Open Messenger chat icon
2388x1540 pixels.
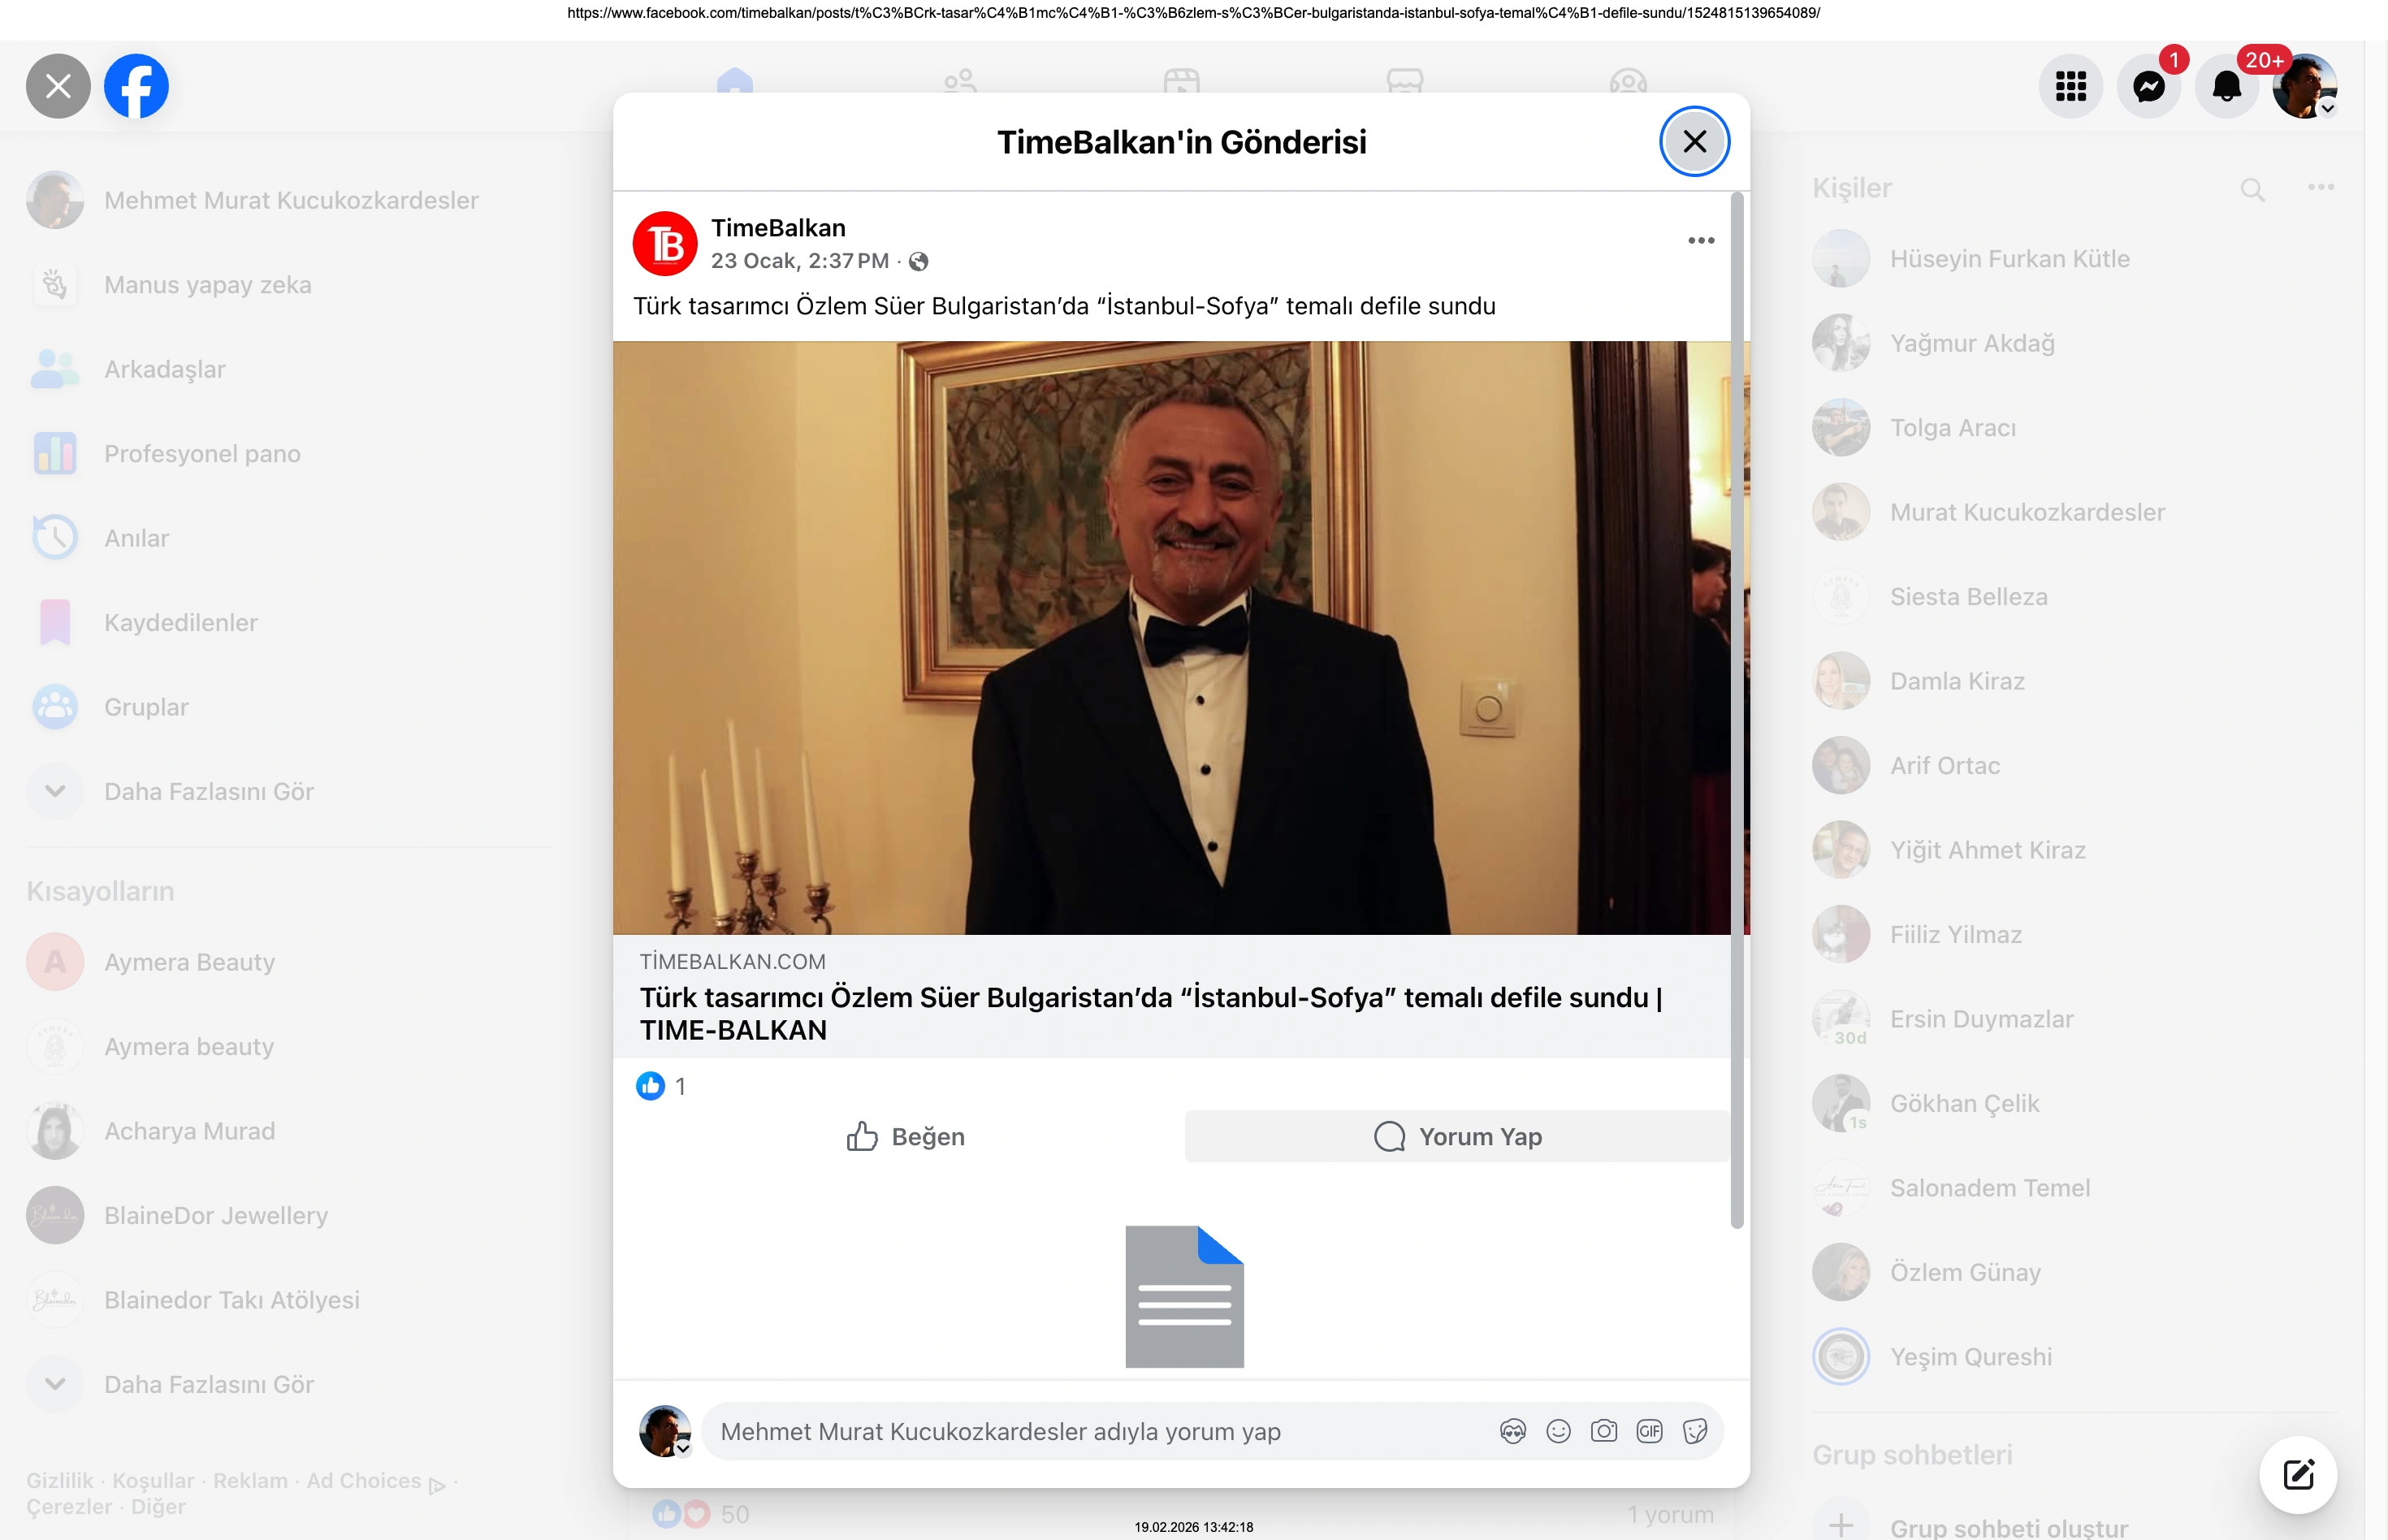click(2148, 87)
